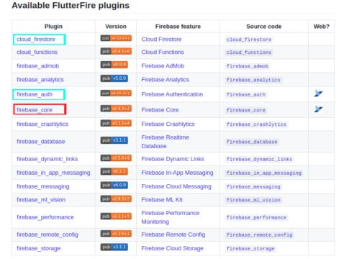View firebase_admob source code link
The image size is (349, 259).
(x=248, y=66)
